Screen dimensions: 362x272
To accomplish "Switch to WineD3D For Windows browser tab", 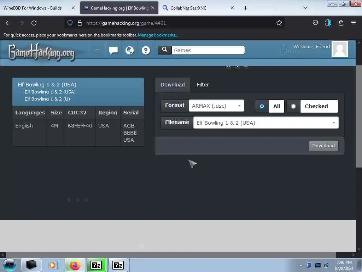I will click(x=33, y=8).
